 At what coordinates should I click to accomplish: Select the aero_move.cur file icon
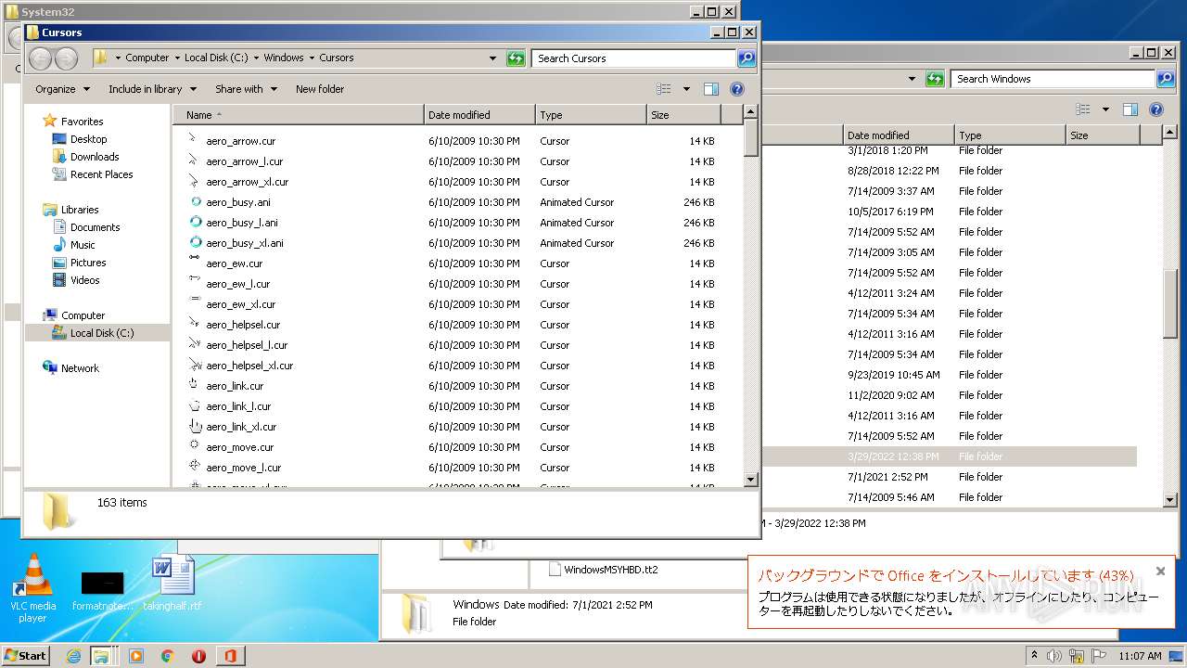pyautogui.click(x=195, y=446)
